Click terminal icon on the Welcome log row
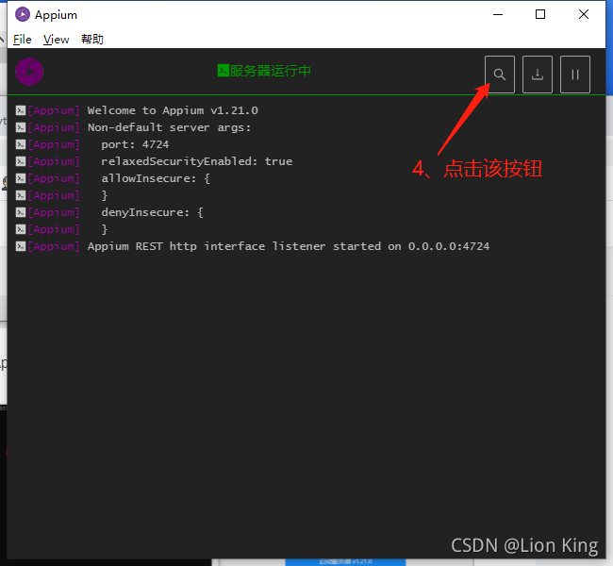The image size is (613, 566). [21, 110]
